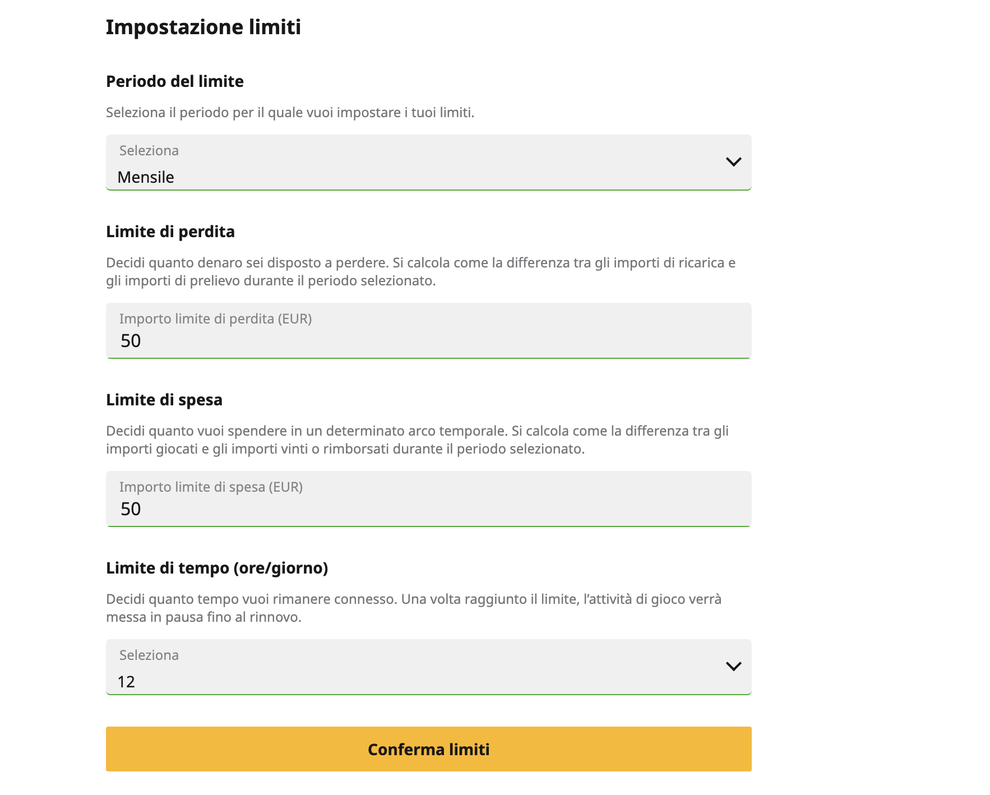Click the "Limite di perdita" section heading

coord(170,232)
